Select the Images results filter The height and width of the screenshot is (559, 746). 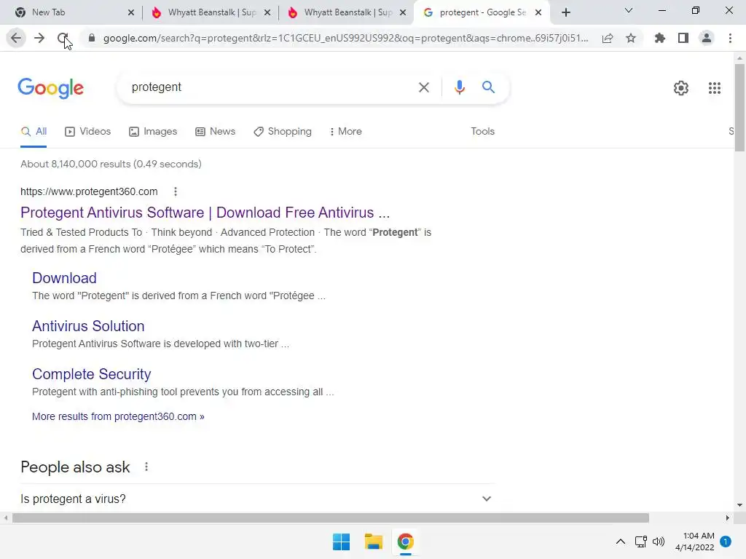(x=153, y=132)
